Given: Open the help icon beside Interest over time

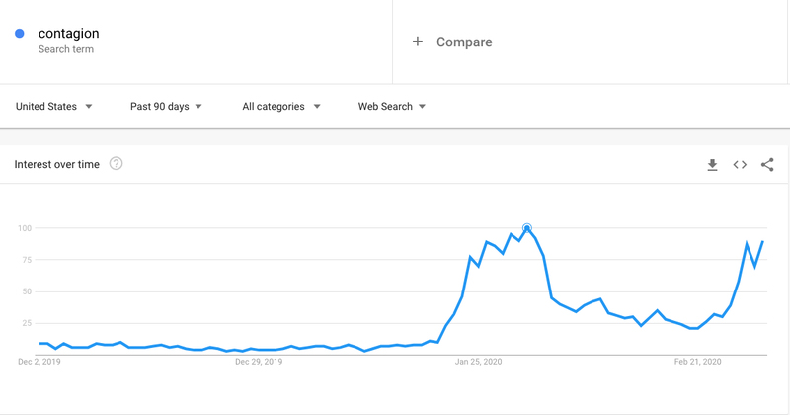Looking at the screenshot, I should point(116,164).
